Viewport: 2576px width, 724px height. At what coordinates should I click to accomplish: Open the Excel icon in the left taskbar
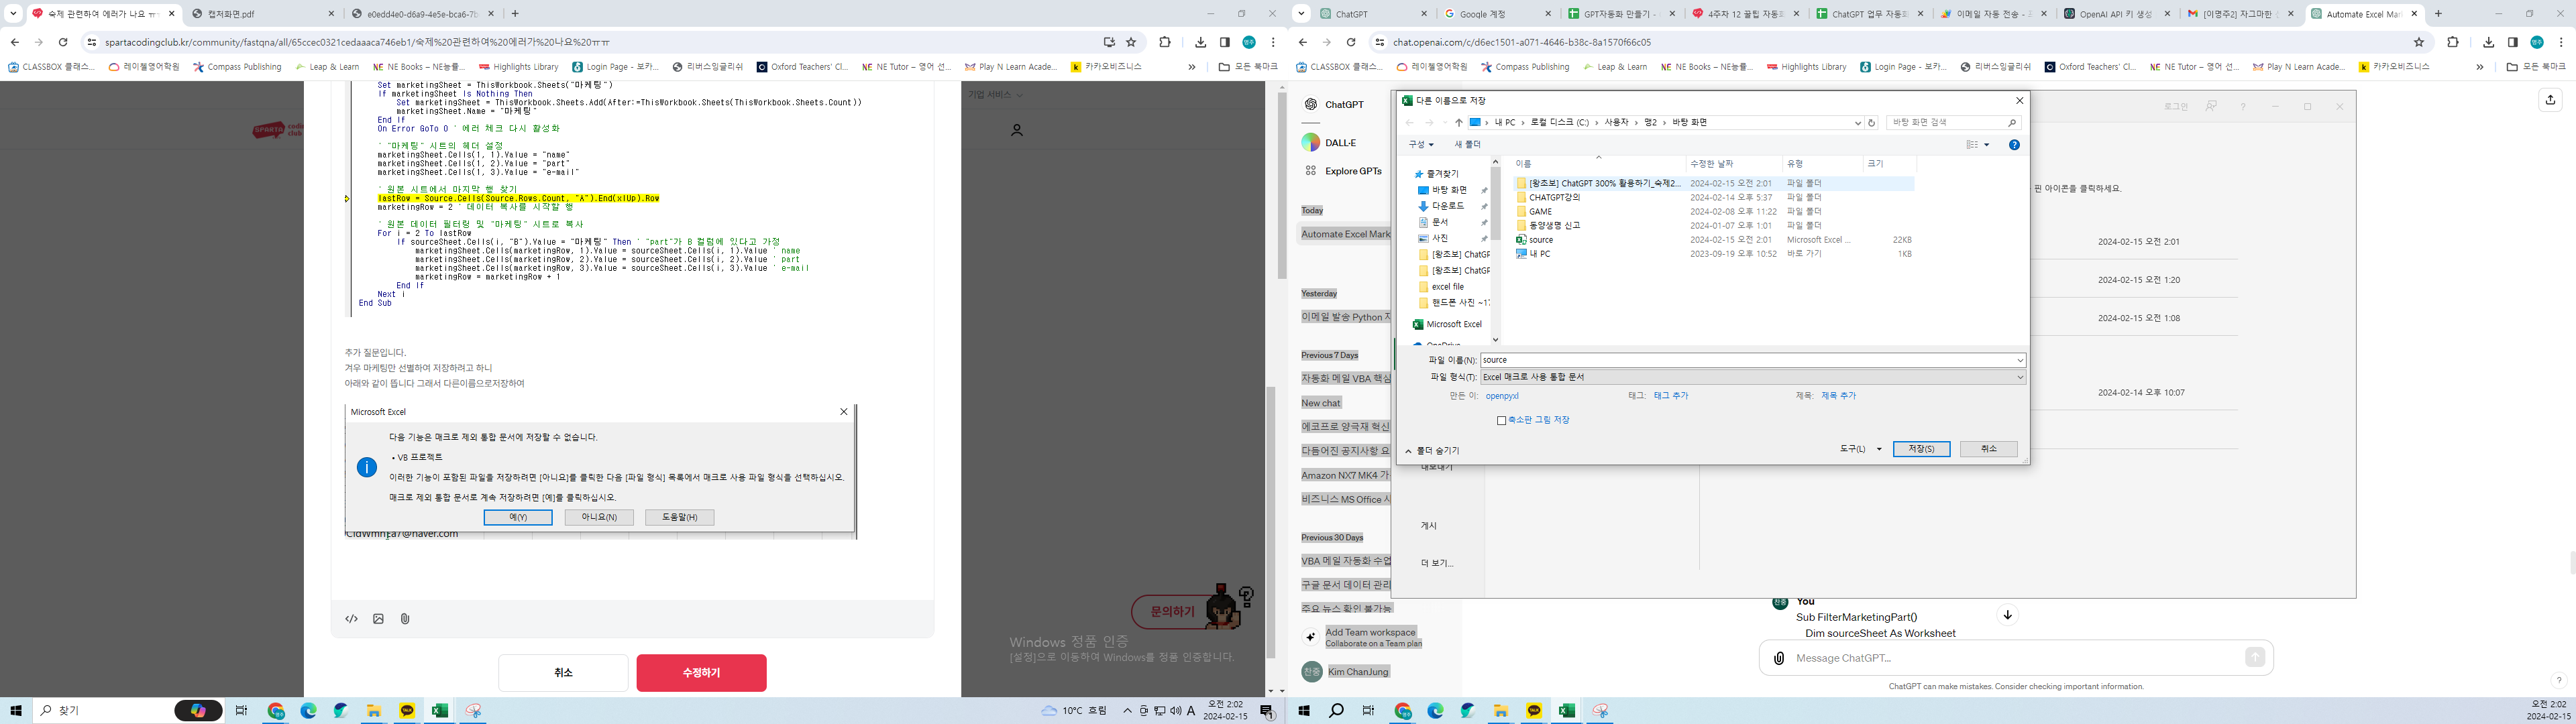click(439, 711)
